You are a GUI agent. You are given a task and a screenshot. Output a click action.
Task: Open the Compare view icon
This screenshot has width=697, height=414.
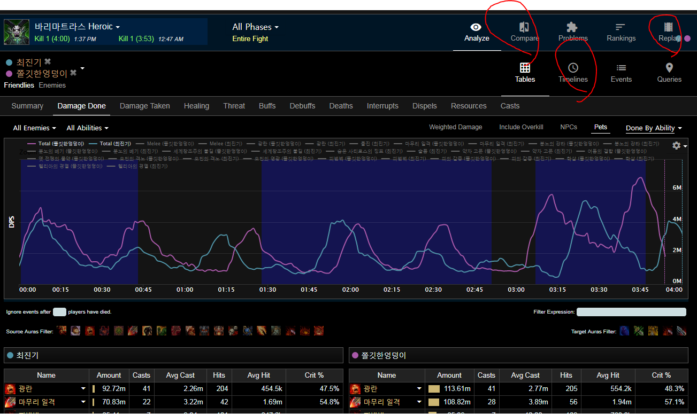pos(524,27)
